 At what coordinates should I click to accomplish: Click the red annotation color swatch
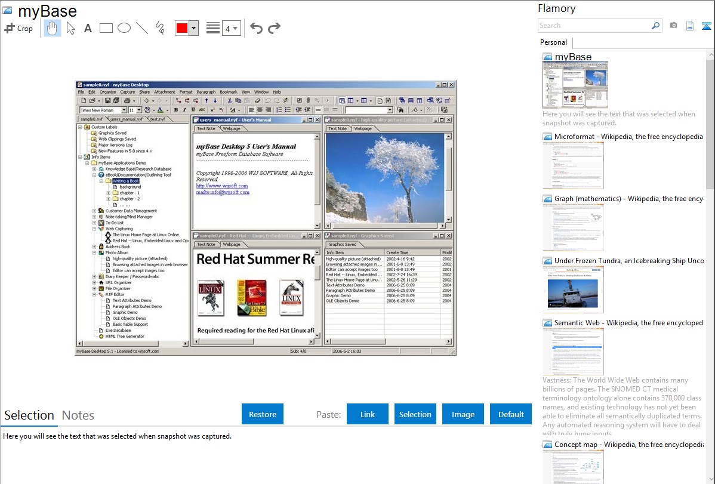(x=182, y=28)
